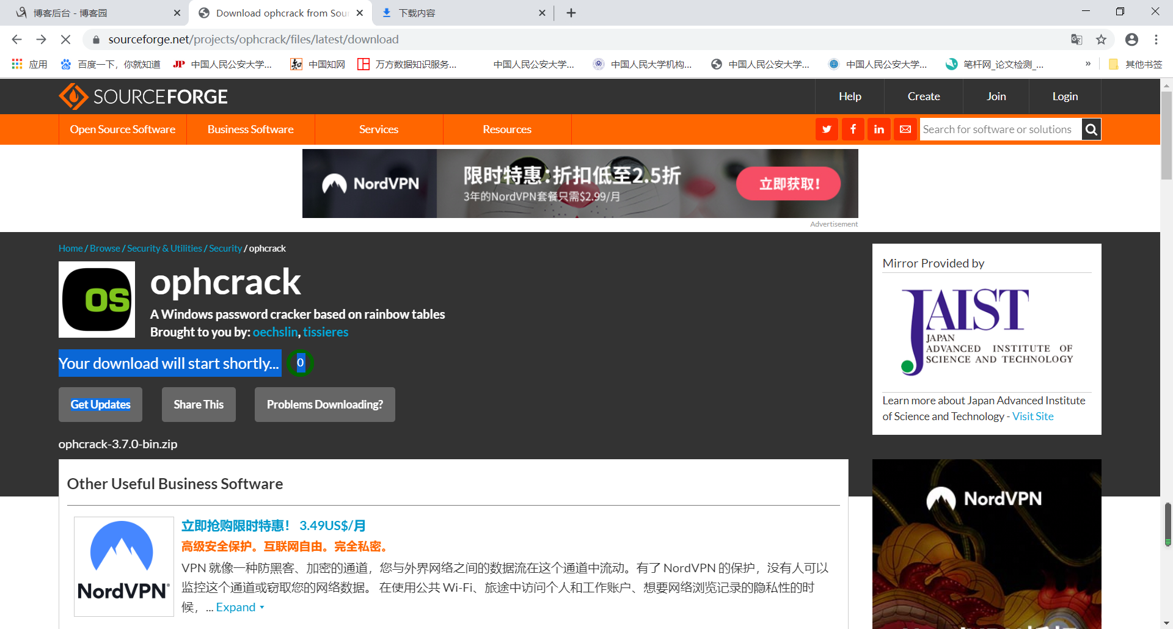Open the Open Source Software menu

tap(123, 129)
